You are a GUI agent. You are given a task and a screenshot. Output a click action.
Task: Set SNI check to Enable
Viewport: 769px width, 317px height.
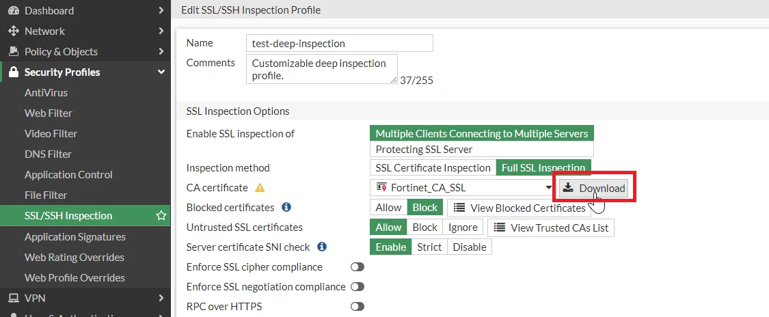click(391, 247)
